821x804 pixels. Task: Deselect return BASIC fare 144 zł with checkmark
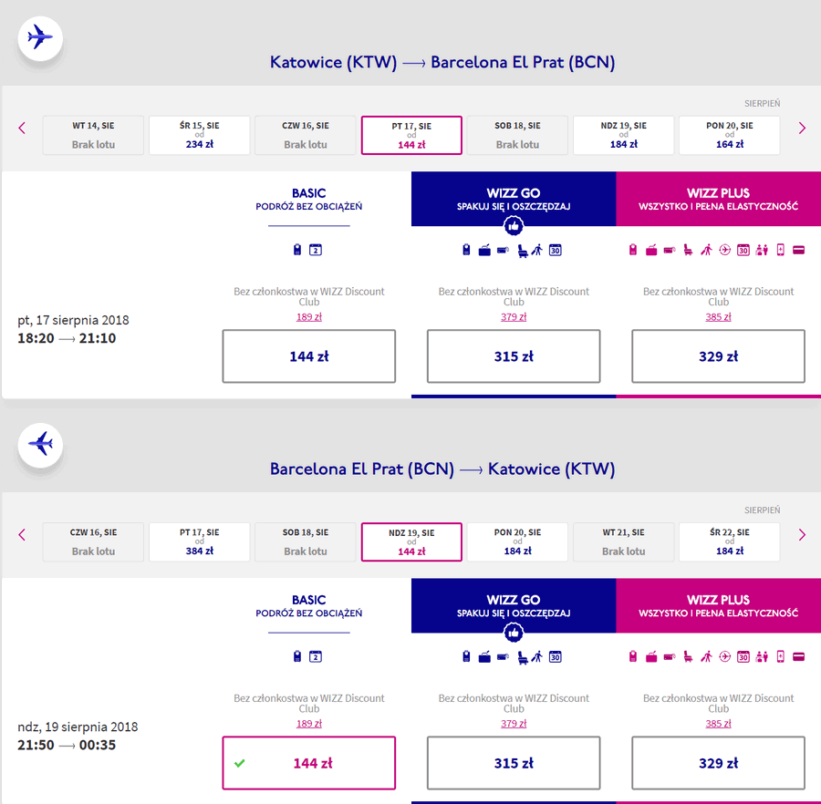click(x=309, y=763)
